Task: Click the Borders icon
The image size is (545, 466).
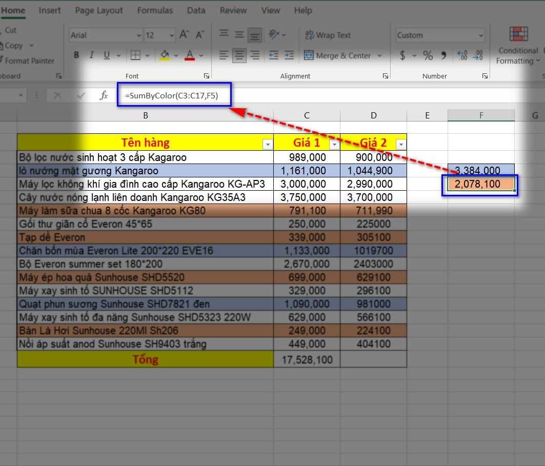Action: 135,55
